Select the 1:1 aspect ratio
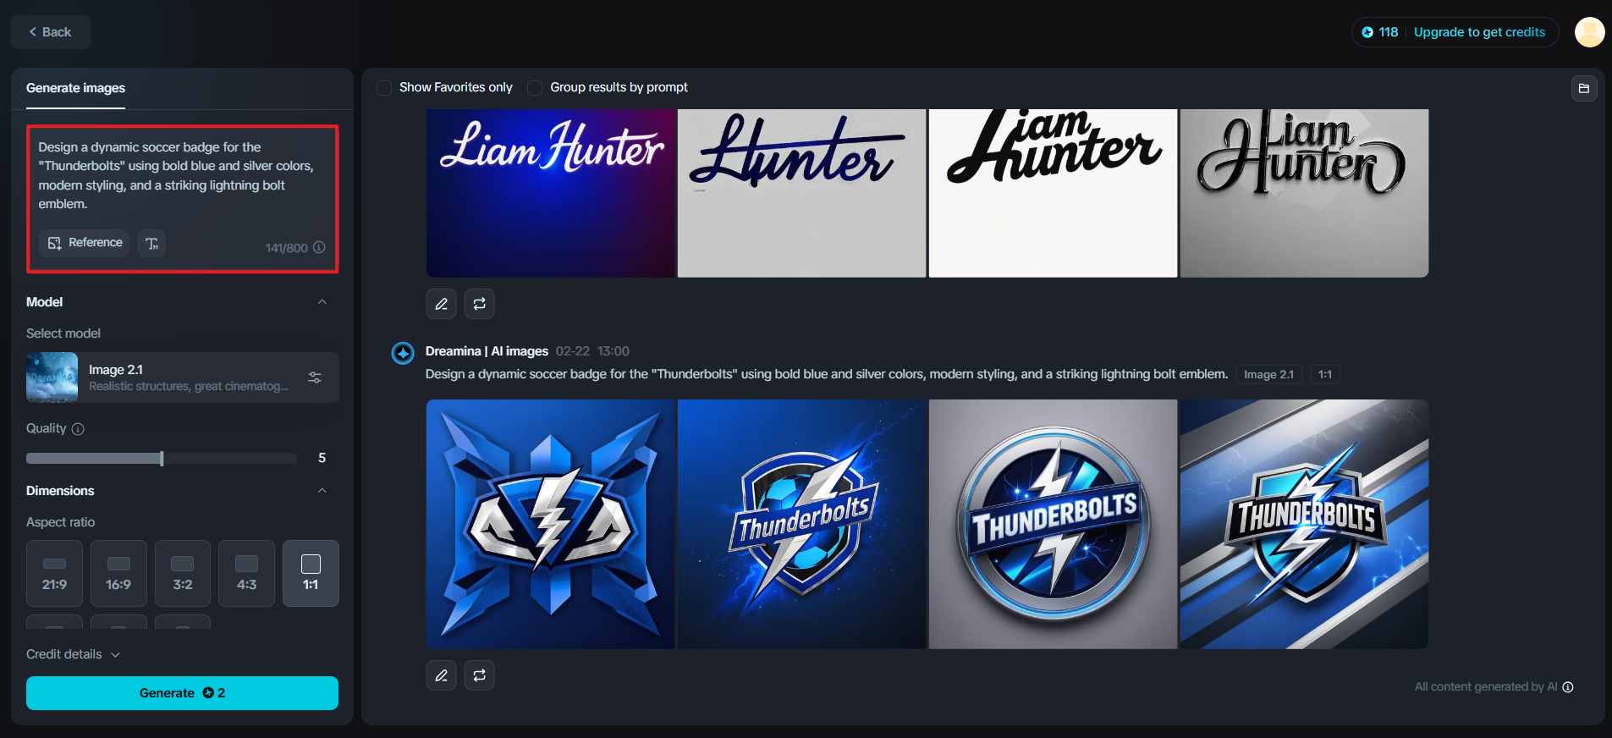This screenshot has height=738, width=1612. pos(311,574)
